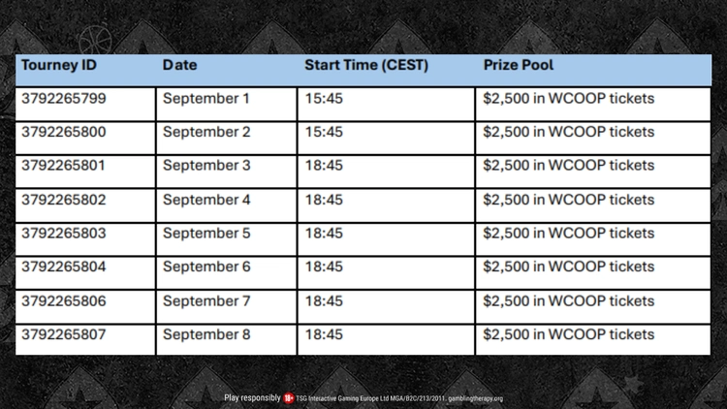The image size is (727, 409).
Task: Click the 18+ age restriction badge
Action: [x=289, y=398]
